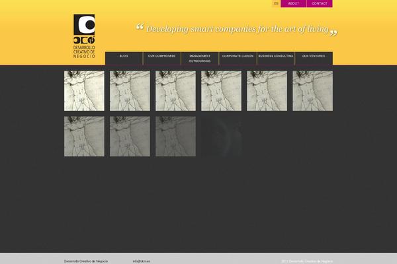Click the 'Developing smart companies' slogan text
This screenshot has height=264, width=397.
point(238,29)
